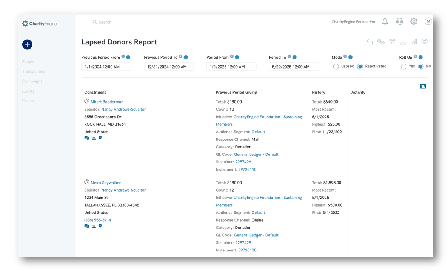Viewport: 448px width, 271px height.
Task: Click the back arrow report icon
Action: tap(369, 42)
